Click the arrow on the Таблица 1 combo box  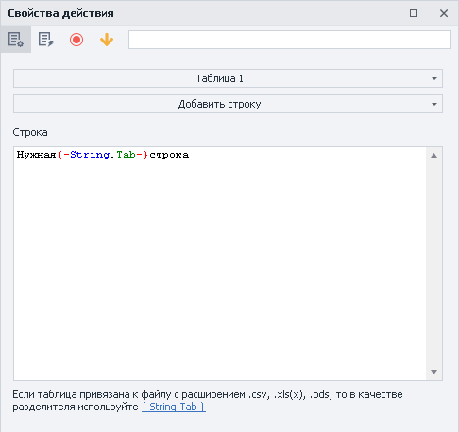[434, 78]
